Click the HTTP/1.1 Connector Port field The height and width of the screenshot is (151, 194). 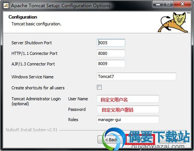click(x=111, y=53)
